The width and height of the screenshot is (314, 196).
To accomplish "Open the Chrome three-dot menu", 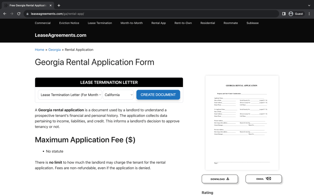I will 309,14.
